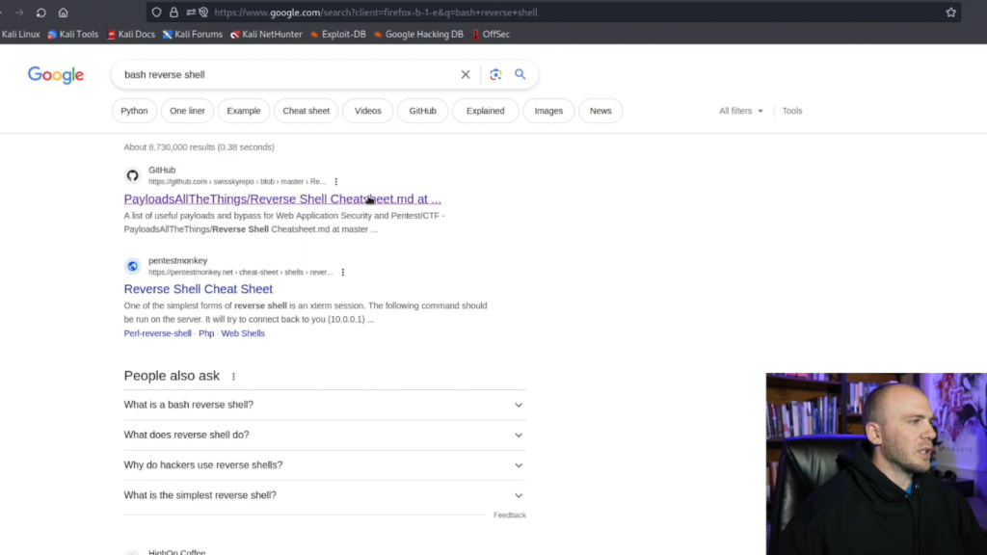Open the Web Shells sitelink
This screenshot has width=987, height=555.
point(243,333)
